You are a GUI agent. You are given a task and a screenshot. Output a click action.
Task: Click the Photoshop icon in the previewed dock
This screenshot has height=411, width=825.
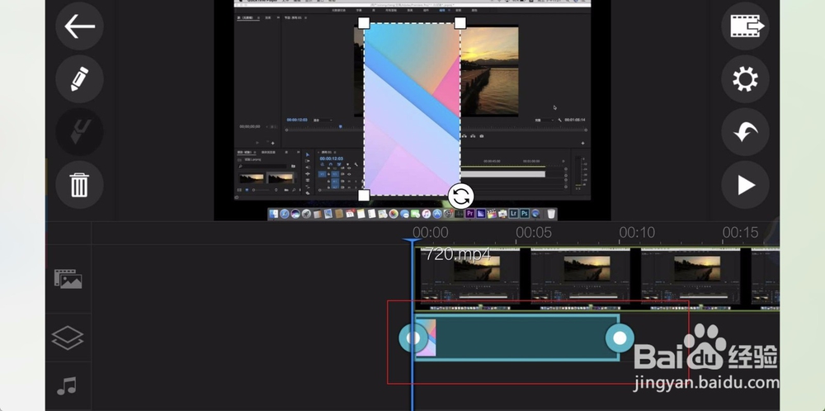(x=525, y=214)
